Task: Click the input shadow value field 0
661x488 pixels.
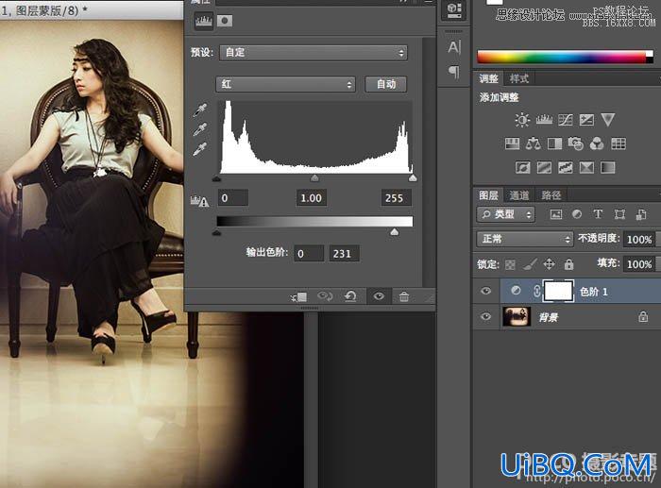Action: [x=232, y=198]
